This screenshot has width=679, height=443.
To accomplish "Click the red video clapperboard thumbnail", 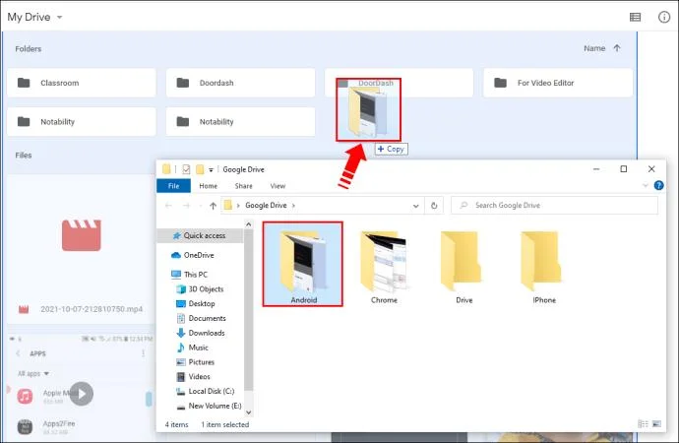I will 82,235.
